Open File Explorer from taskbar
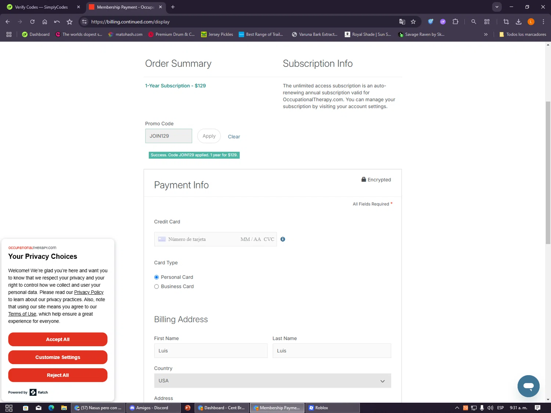 coord(64,408)
